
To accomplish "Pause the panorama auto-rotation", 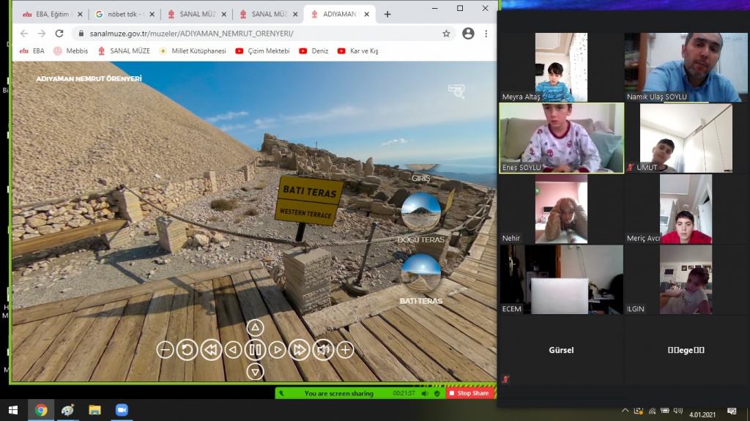I will pyautogui.click(x=255, y=350).
